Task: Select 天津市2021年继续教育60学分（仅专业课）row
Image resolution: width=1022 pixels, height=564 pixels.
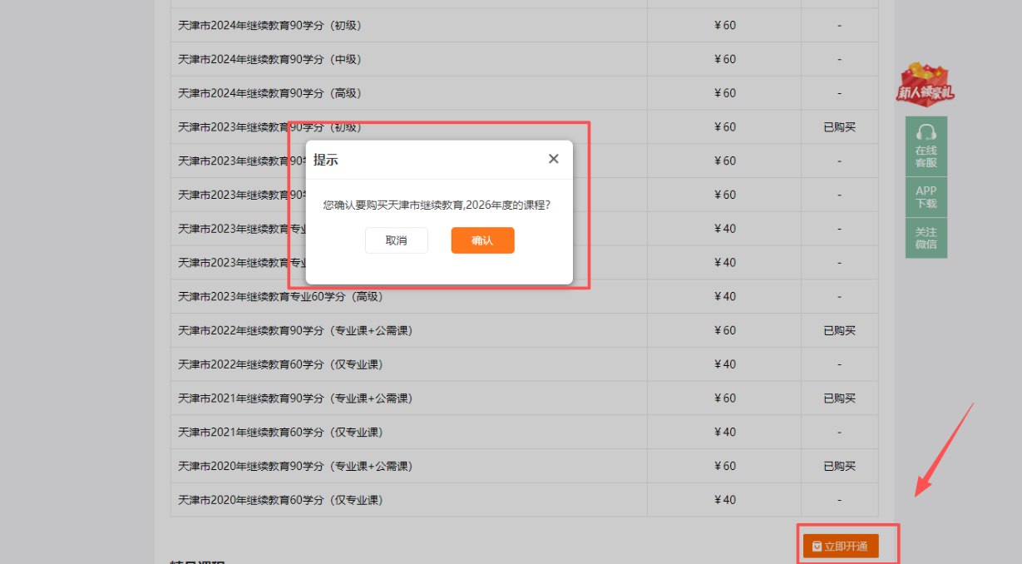Action: pyautogui.click(x=283, y=431)
